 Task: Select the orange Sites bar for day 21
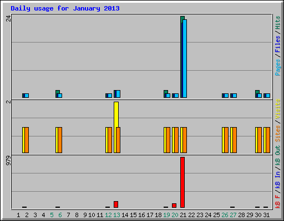click(185, 140)
